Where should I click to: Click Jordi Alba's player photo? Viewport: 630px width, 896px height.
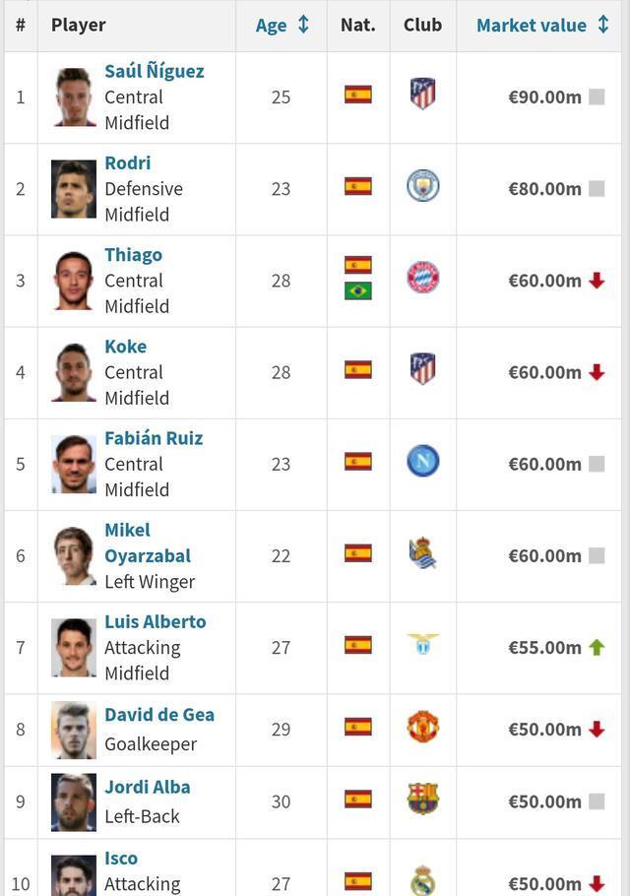pos(74,801)
